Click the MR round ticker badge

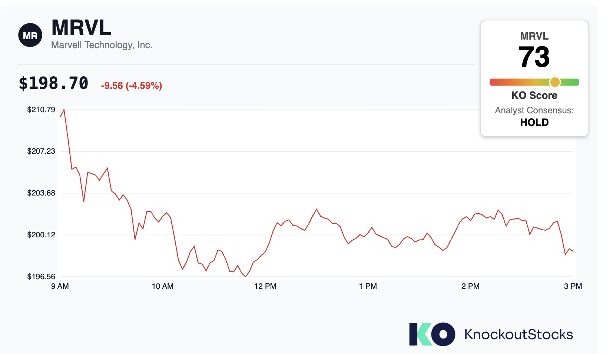coord(30,35)
